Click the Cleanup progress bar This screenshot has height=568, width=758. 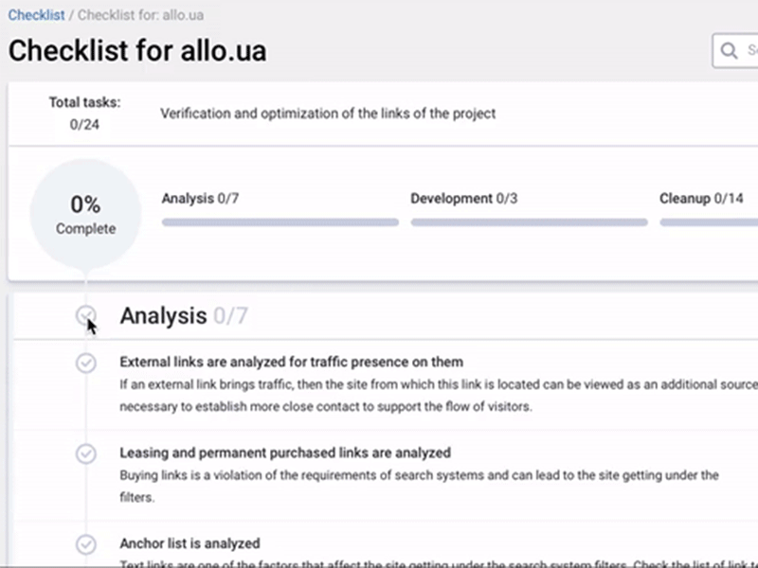(709, 222)
